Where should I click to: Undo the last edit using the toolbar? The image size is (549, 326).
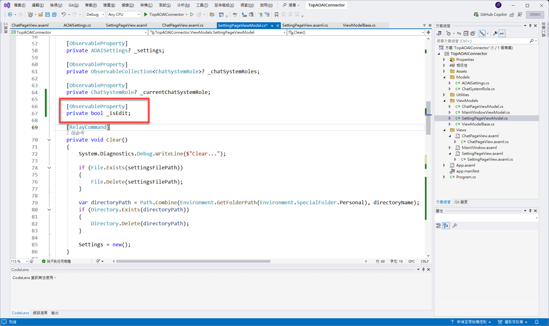click(x=63, y=15)
